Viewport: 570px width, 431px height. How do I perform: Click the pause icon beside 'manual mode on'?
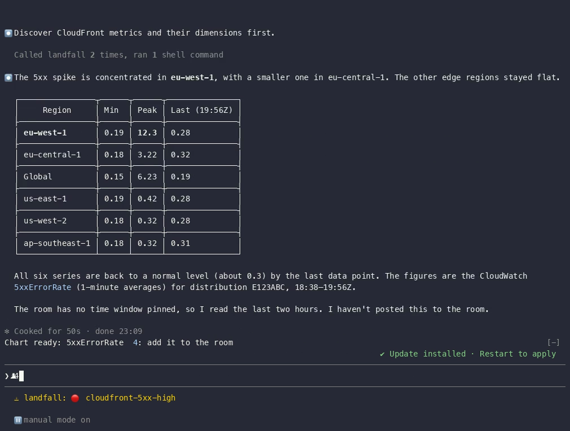(x=18, y=420)
